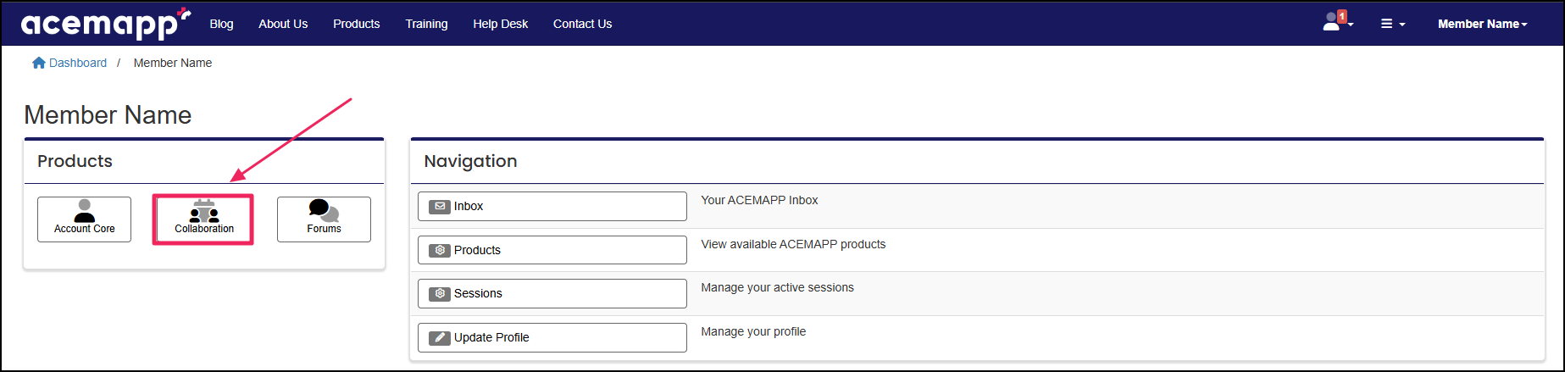Click 'View available ACEMAPP products' text
This screenshot has height=372, width=1565.
click(x=793, y=244)
